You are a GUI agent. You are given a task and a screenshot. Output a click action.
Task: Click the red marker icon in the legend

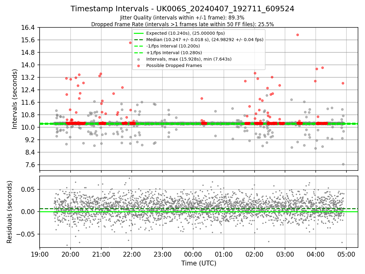pyautogui.click(x=139, y=66)
